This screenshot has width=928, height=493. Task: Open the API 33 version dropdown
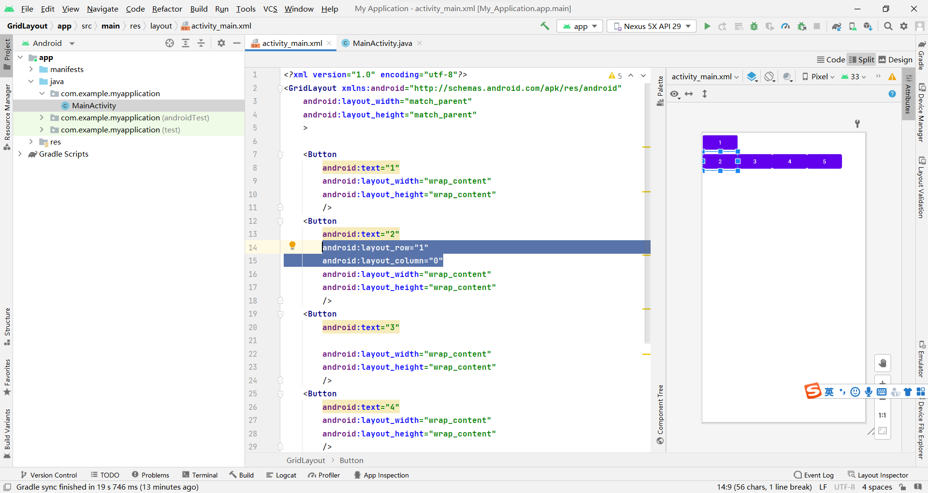[x=854, y=76]
